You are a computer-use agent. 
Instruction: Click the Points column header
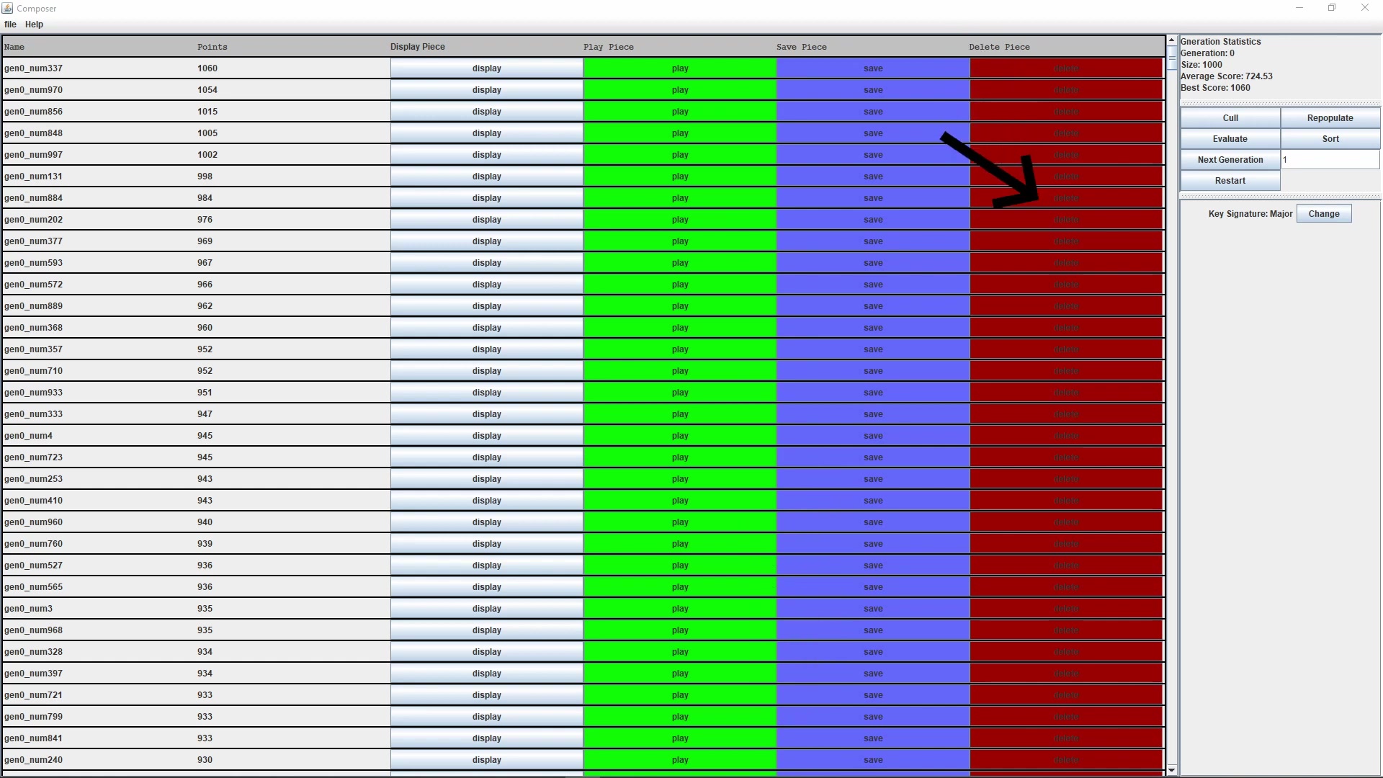pos(292,47)
